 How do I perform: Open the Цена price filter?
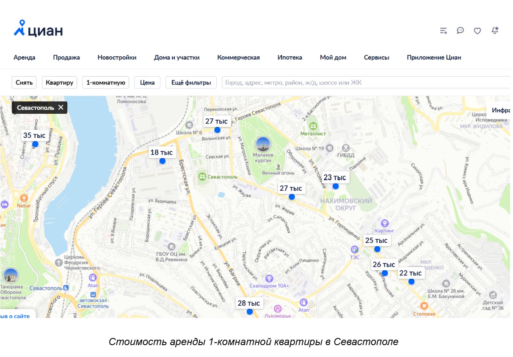pyautogui.click(x=147, y=82)
